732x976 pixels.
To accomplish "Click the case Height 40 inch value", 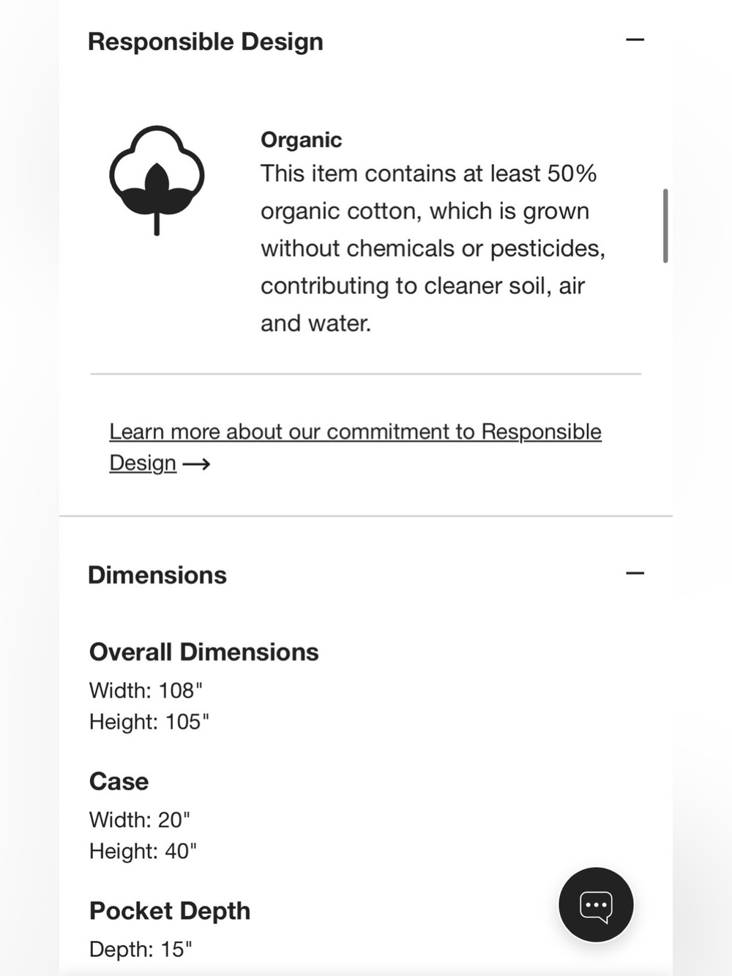I will coord(143,852).
